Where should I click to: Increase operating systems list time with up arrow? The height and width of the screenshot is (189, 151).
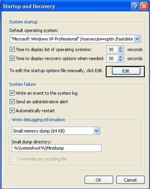(120, 48)
